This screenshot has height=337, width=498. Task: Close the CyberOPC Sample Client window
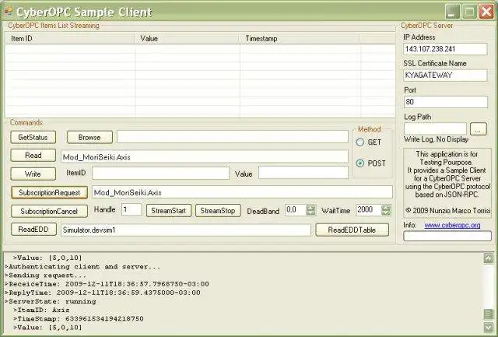coord(486,12)
